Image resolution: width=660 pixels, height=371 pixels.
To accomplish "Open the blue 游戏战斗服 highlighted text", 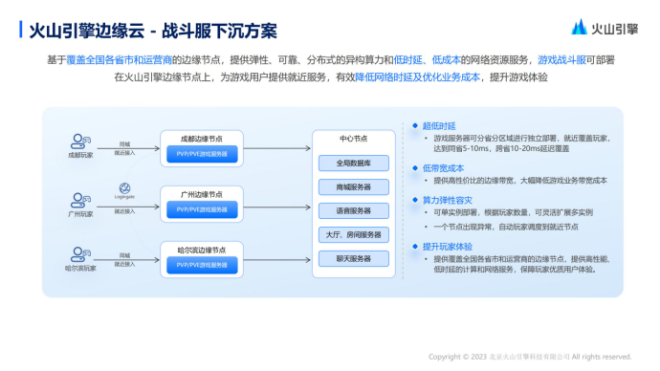I will (x=561, y=60).
